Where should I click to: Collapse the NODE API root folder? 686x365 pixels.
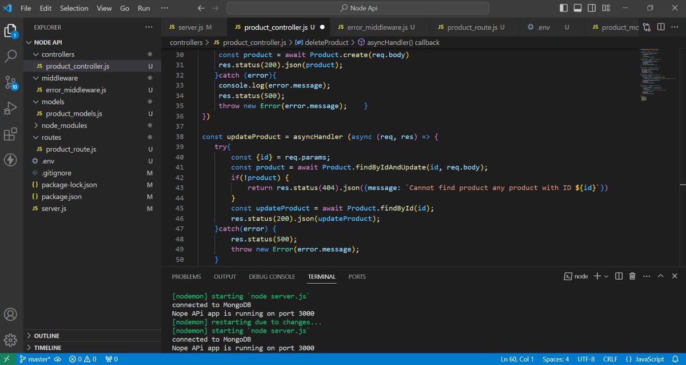pyautogui.click(x=92, y=42)
